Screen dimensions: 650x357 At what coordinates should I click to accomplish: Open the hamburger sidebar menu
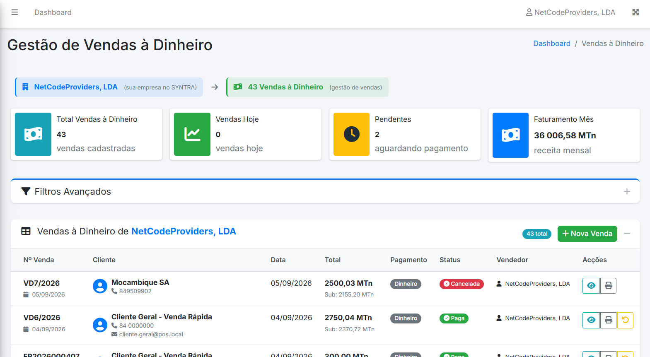coord(14,12)
